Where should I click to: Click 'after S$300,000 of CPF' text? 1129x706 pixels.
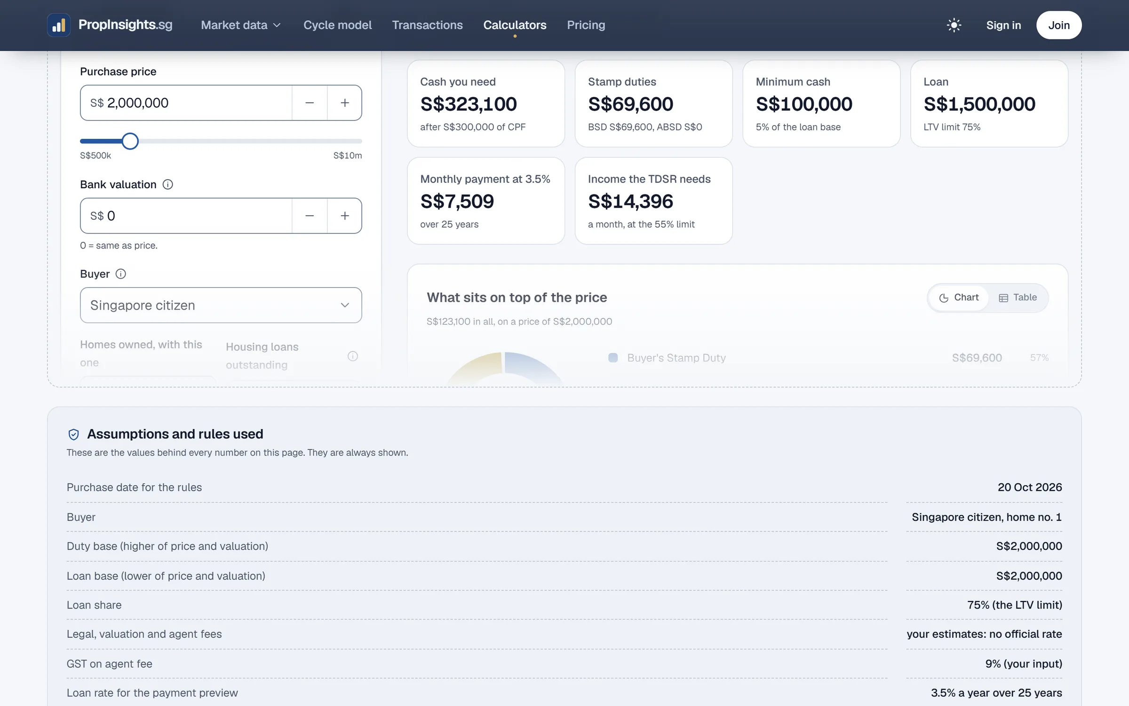[x=473, y=127]
